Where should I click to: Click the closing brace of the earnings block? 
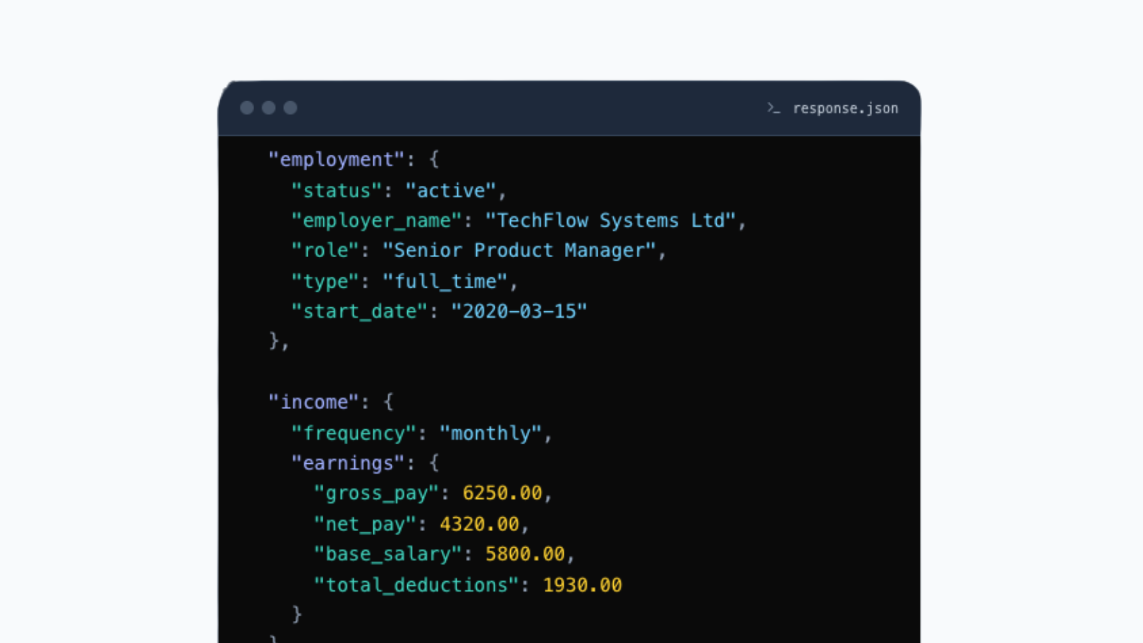(x=296, y=613)
